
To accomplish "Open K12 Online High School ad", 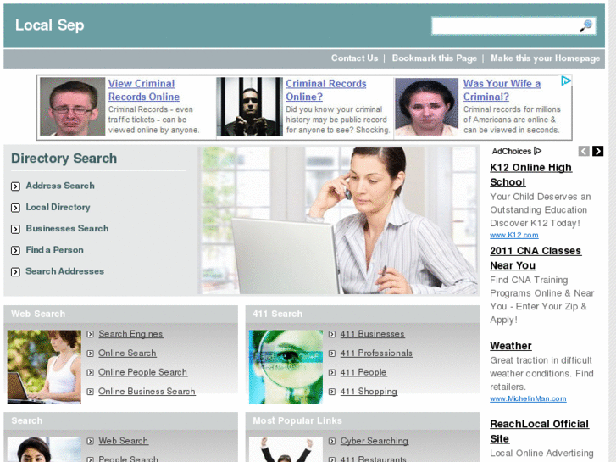I will coord(530,175).
